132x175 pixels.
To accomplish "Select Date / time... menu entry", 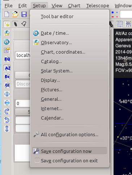I will tap(69, 33).
